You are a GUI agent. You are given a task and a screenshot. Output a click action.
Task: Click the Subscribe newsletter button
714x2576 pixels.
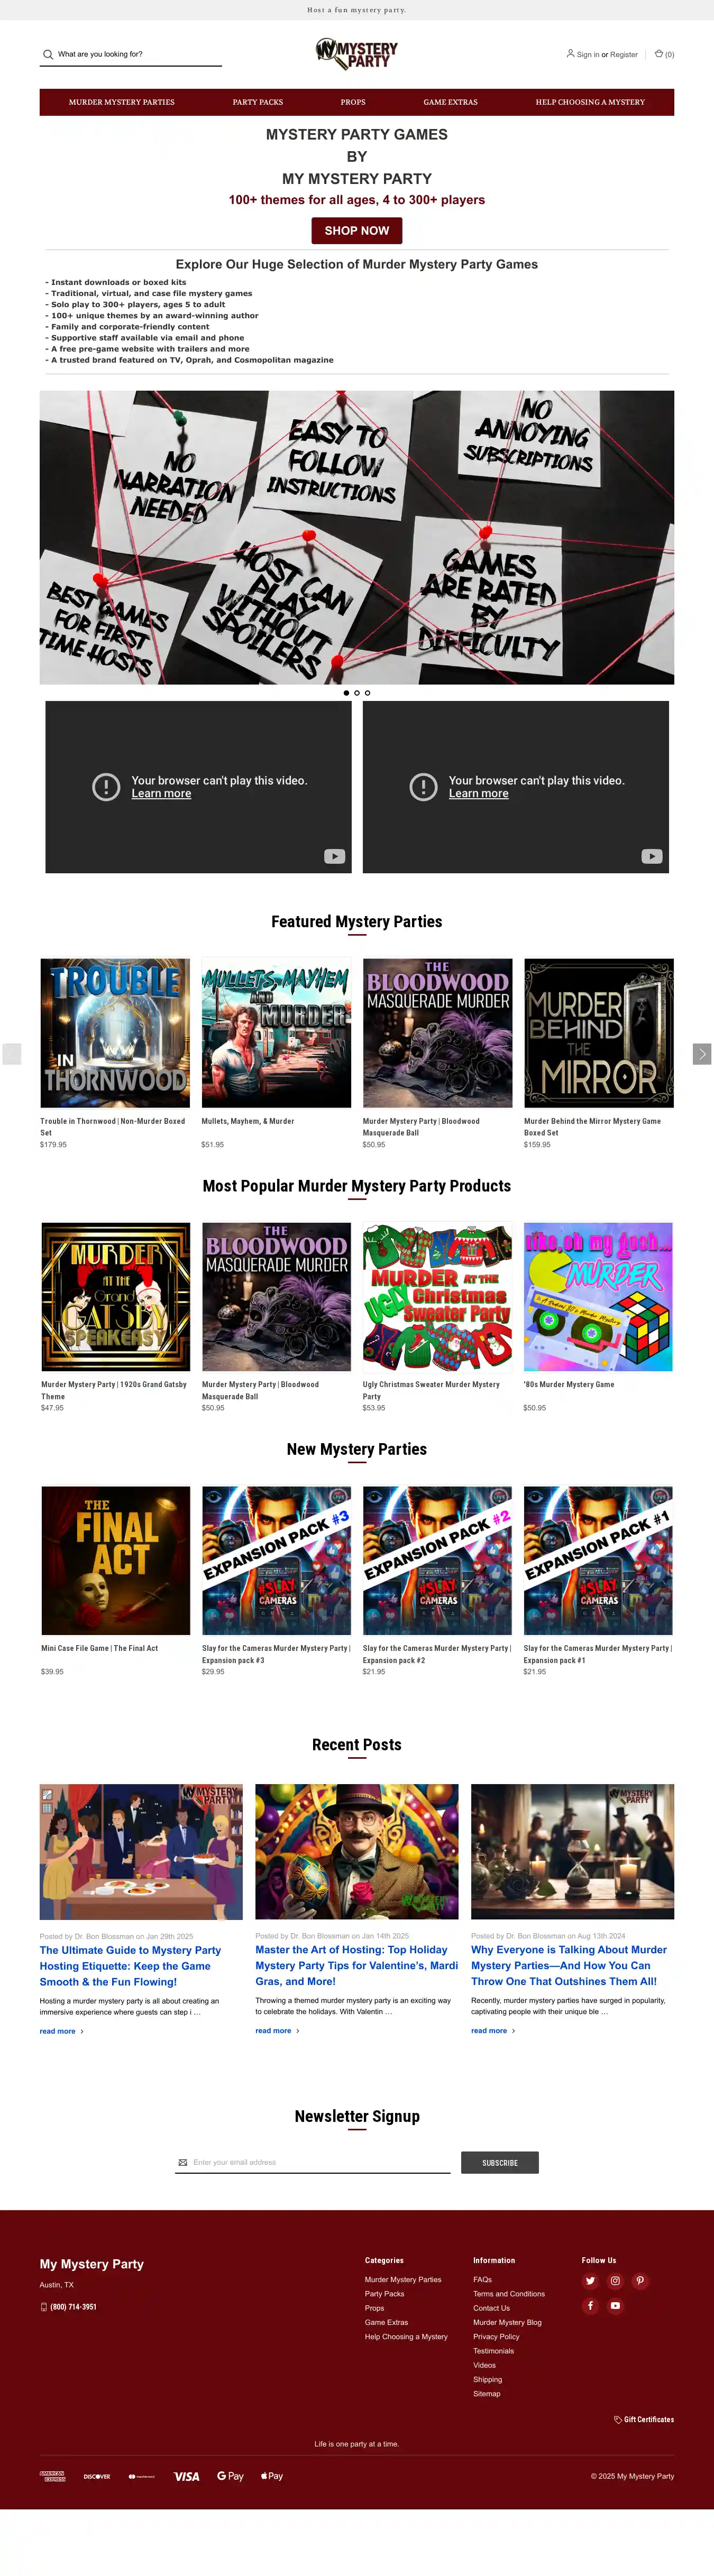click(x=500, y=2162)
